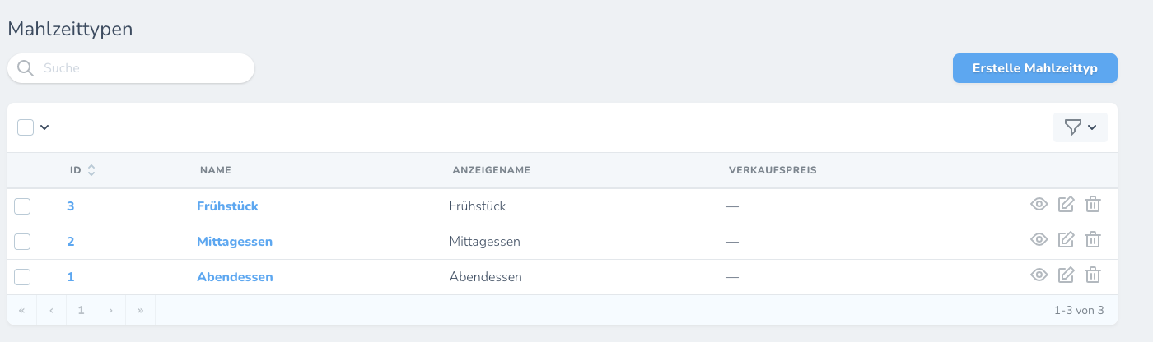This screenshot has width=1153, height=342.
Task: Click the Erstelle Mahlzeittyp button
Action: point(1034,68)
